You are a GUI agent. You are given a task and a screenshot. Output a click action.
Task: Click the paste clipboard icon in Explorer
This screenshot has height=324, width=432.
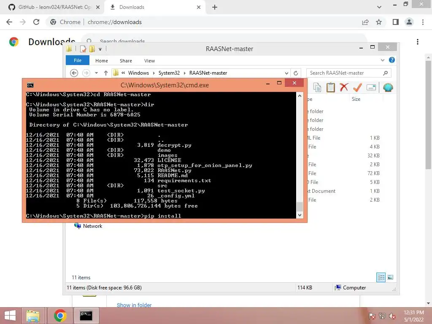(x=331, y=88)
